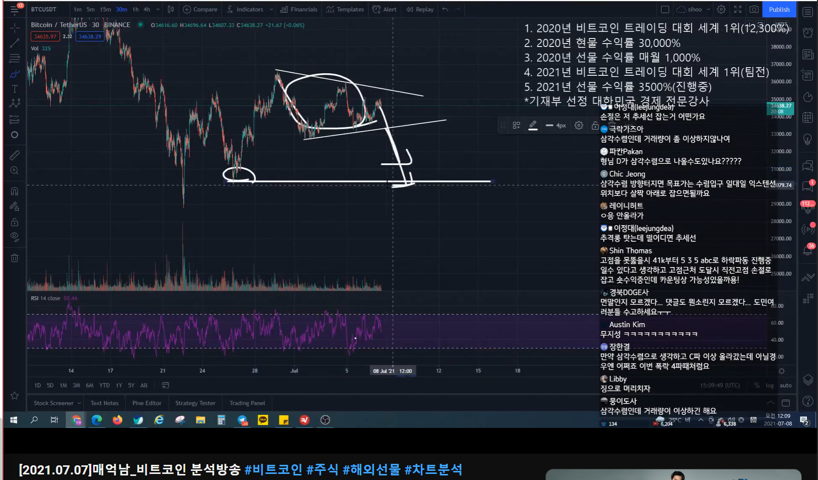This screenshot has height=480, width=818.
Task: Select the trend line tool
Action: (x=15, y=43)
